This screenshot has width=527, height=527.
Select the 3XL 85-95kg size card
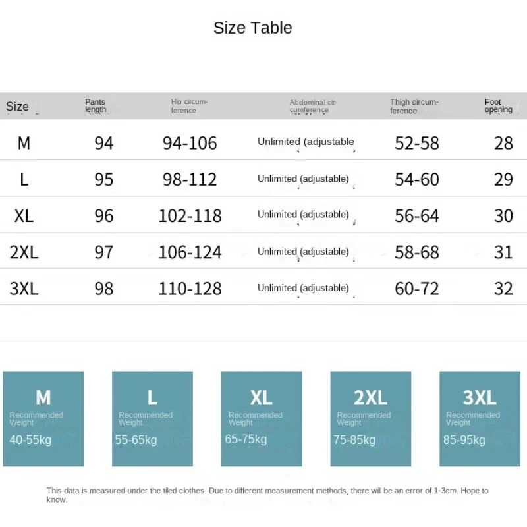(480, 418)
